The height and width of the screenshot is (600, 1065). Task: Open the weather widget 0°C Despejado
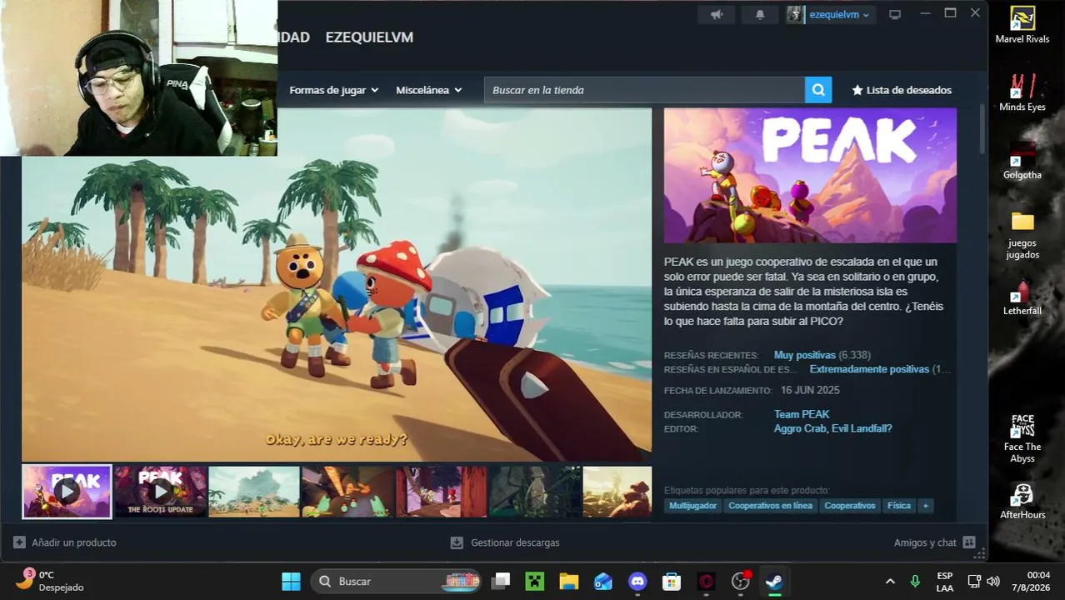point(52,581)
